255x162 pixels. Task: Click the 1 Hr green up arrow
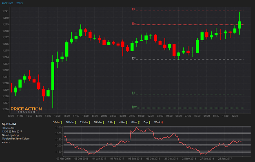pyautogui.click(x=115, y=123)
